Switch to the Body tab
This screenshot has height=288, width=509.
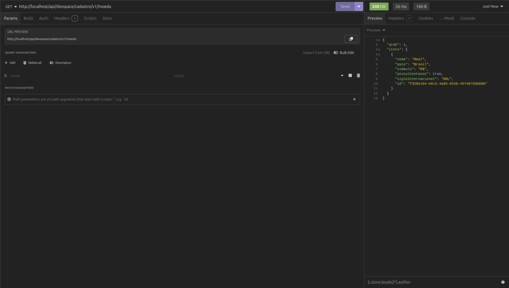pos(28,18)
